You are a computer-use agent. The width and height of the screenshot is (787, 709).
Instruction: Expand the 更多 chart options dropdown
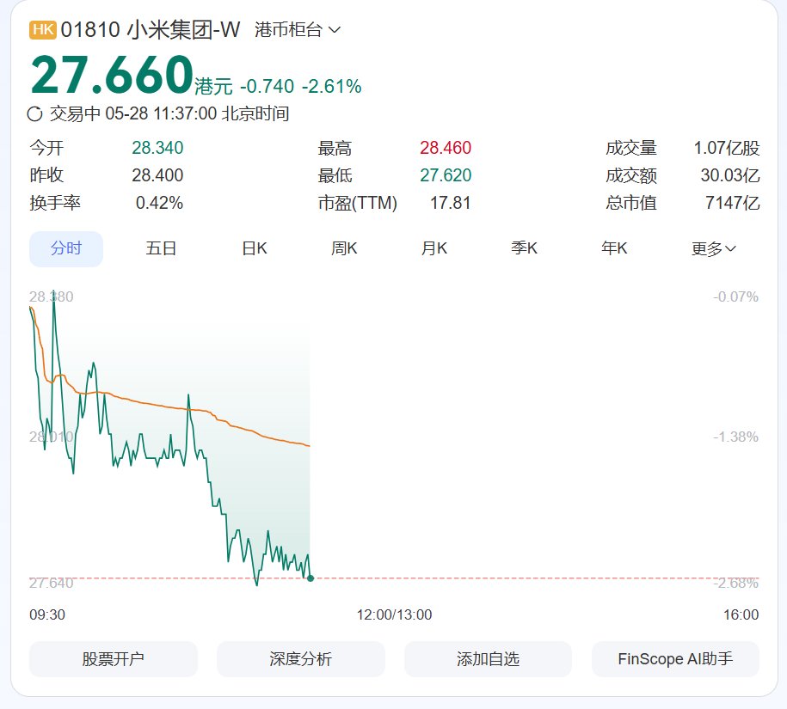[714, 248]
